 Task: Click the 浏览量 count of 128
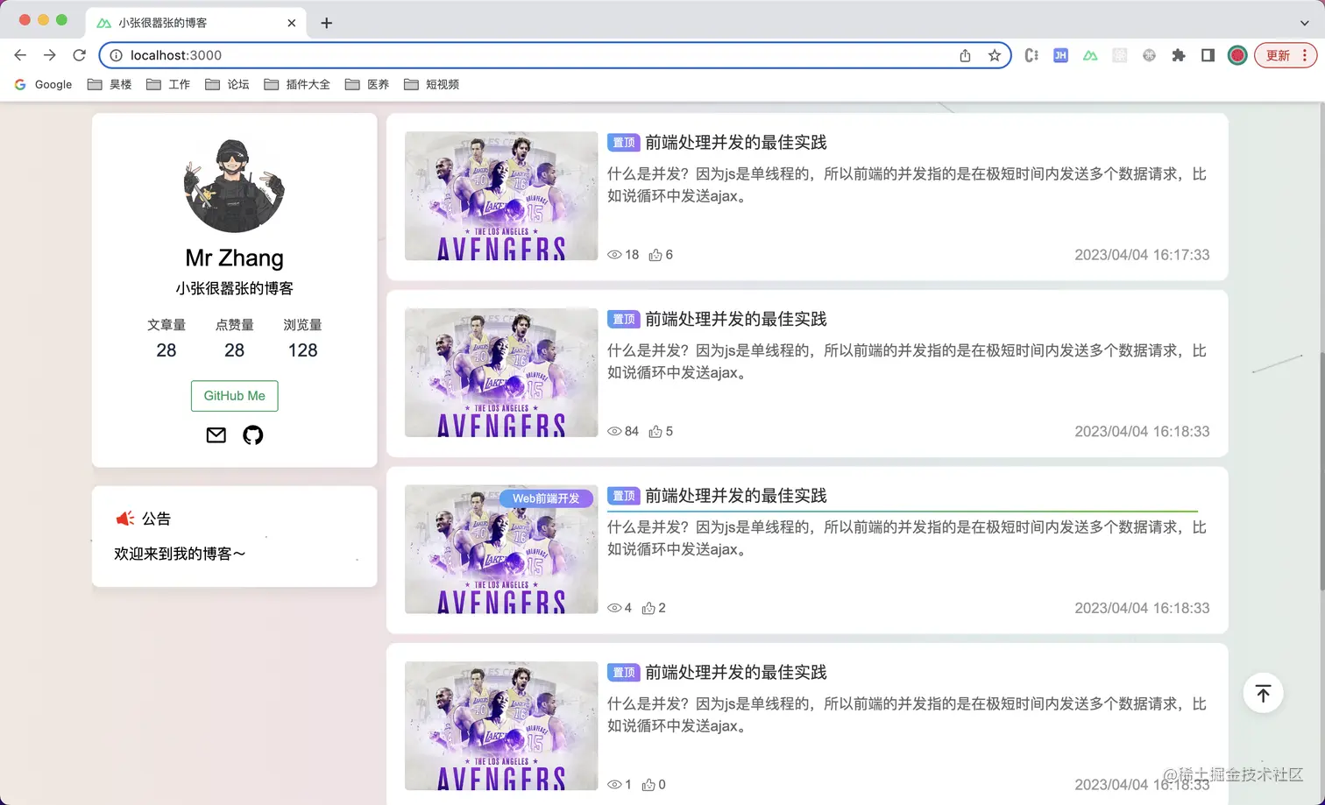[302, 350]
